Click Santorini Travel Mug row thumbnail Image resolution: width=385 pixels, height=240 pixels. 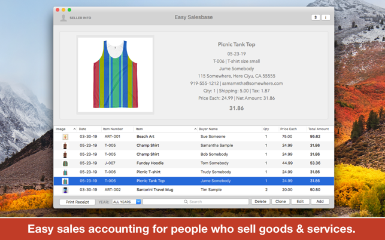coord(65,190)
